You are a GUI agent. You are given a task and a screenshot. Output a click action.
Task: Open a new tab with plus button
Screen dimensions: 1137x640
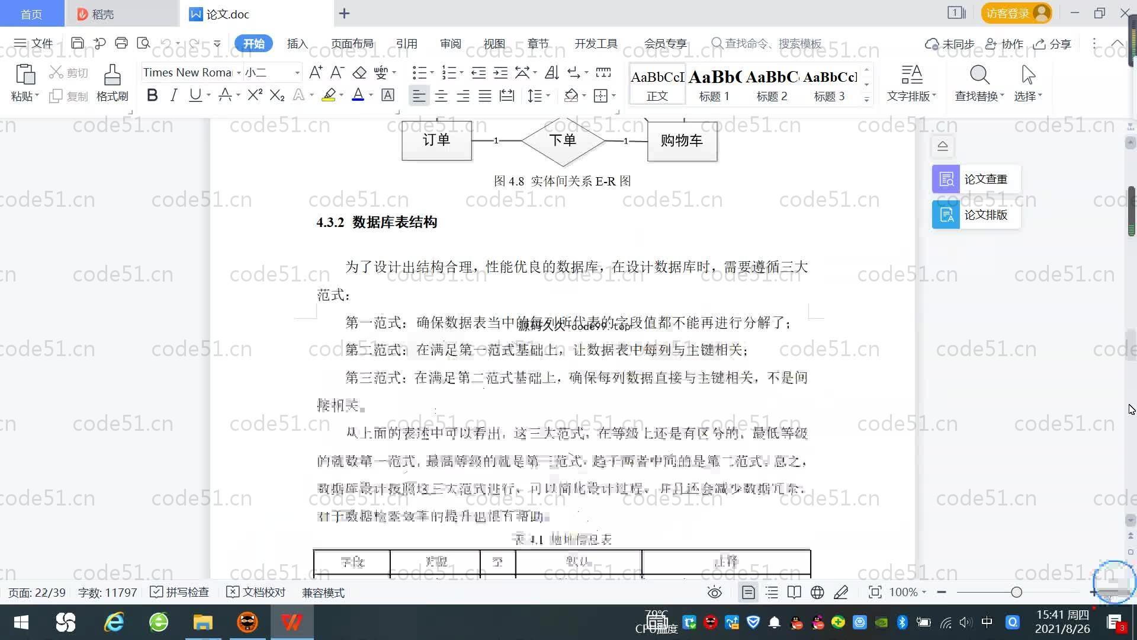(344, 13)
